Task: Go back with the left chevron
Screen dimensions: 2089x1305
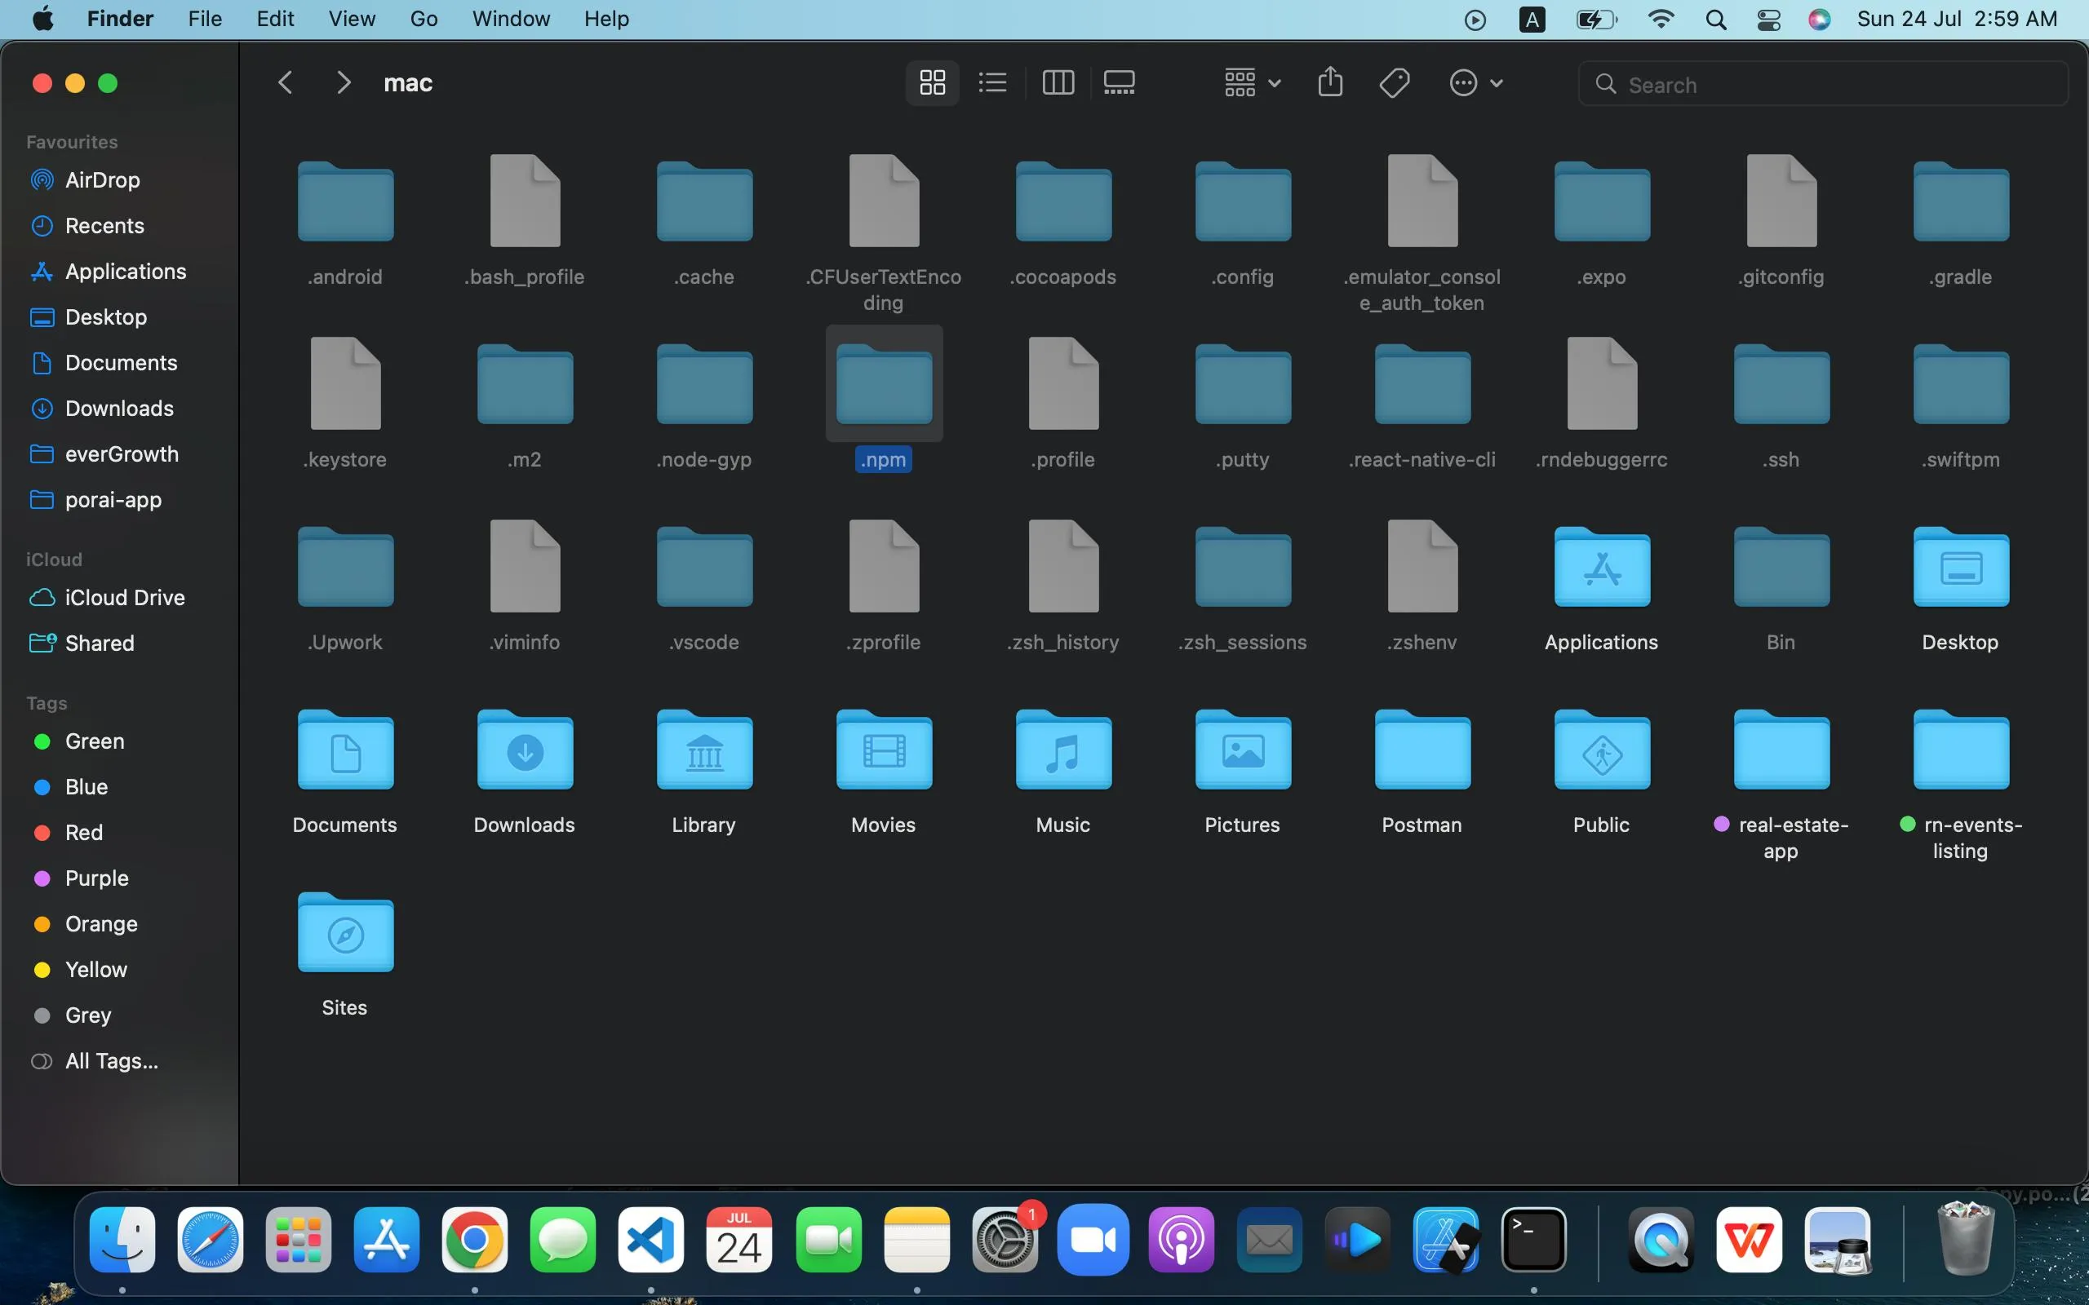Action: click(286, 83)
